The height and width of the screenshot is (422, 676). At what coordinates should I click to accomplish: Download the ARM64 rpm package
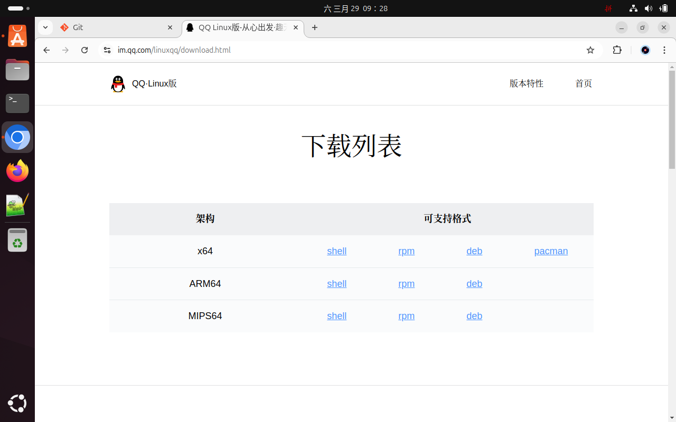407,284
